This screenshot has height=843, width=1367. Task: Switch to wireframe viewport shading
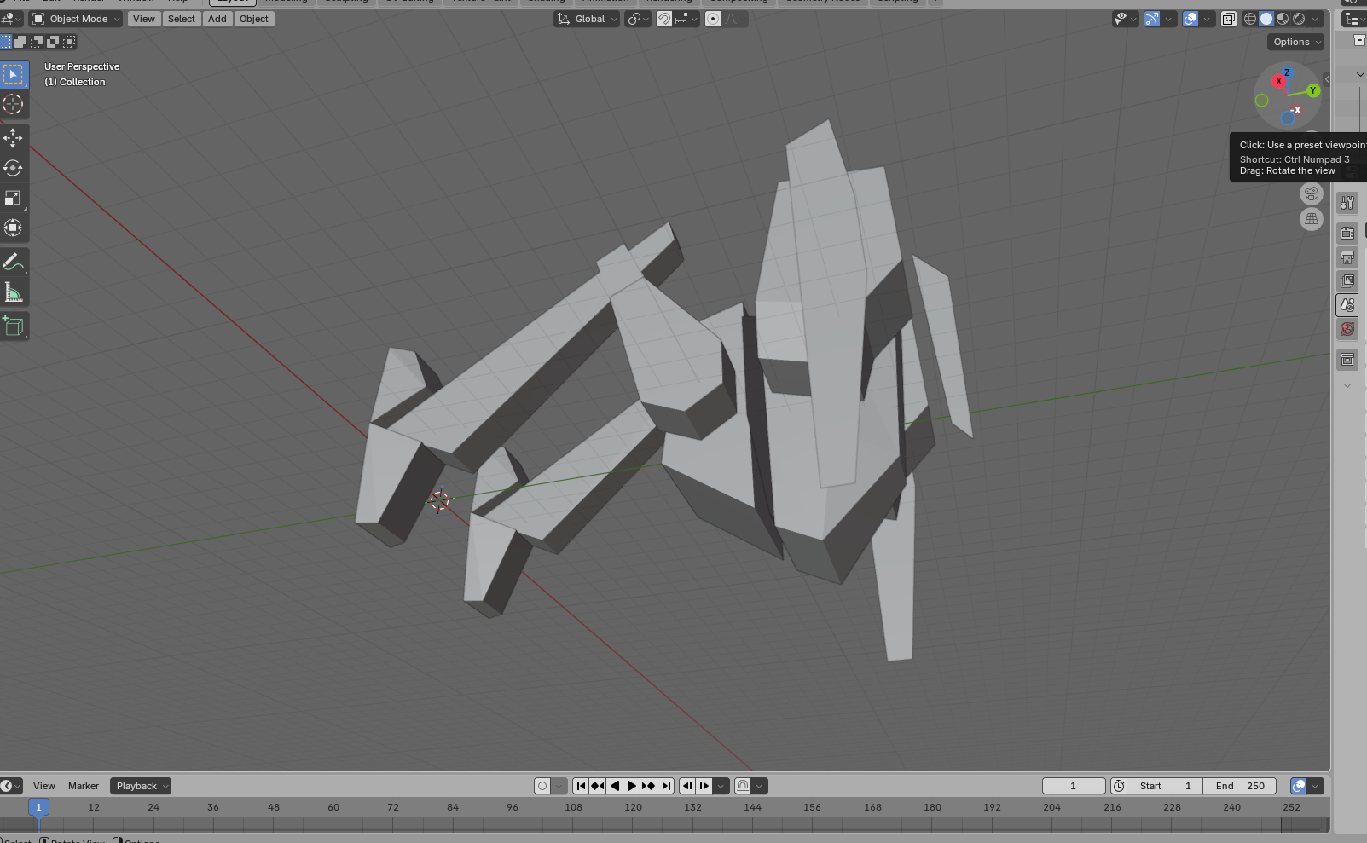pyautogui.click(x=1250, y=19)
